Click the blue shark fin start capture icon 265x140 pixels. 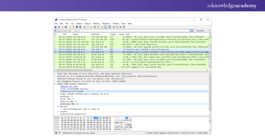click(55, 27)
